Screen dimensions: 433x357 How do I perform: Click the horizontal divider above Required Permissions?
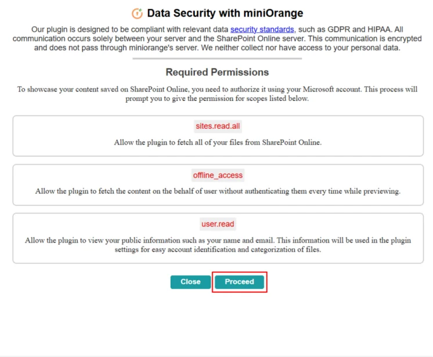click(217, 58)
